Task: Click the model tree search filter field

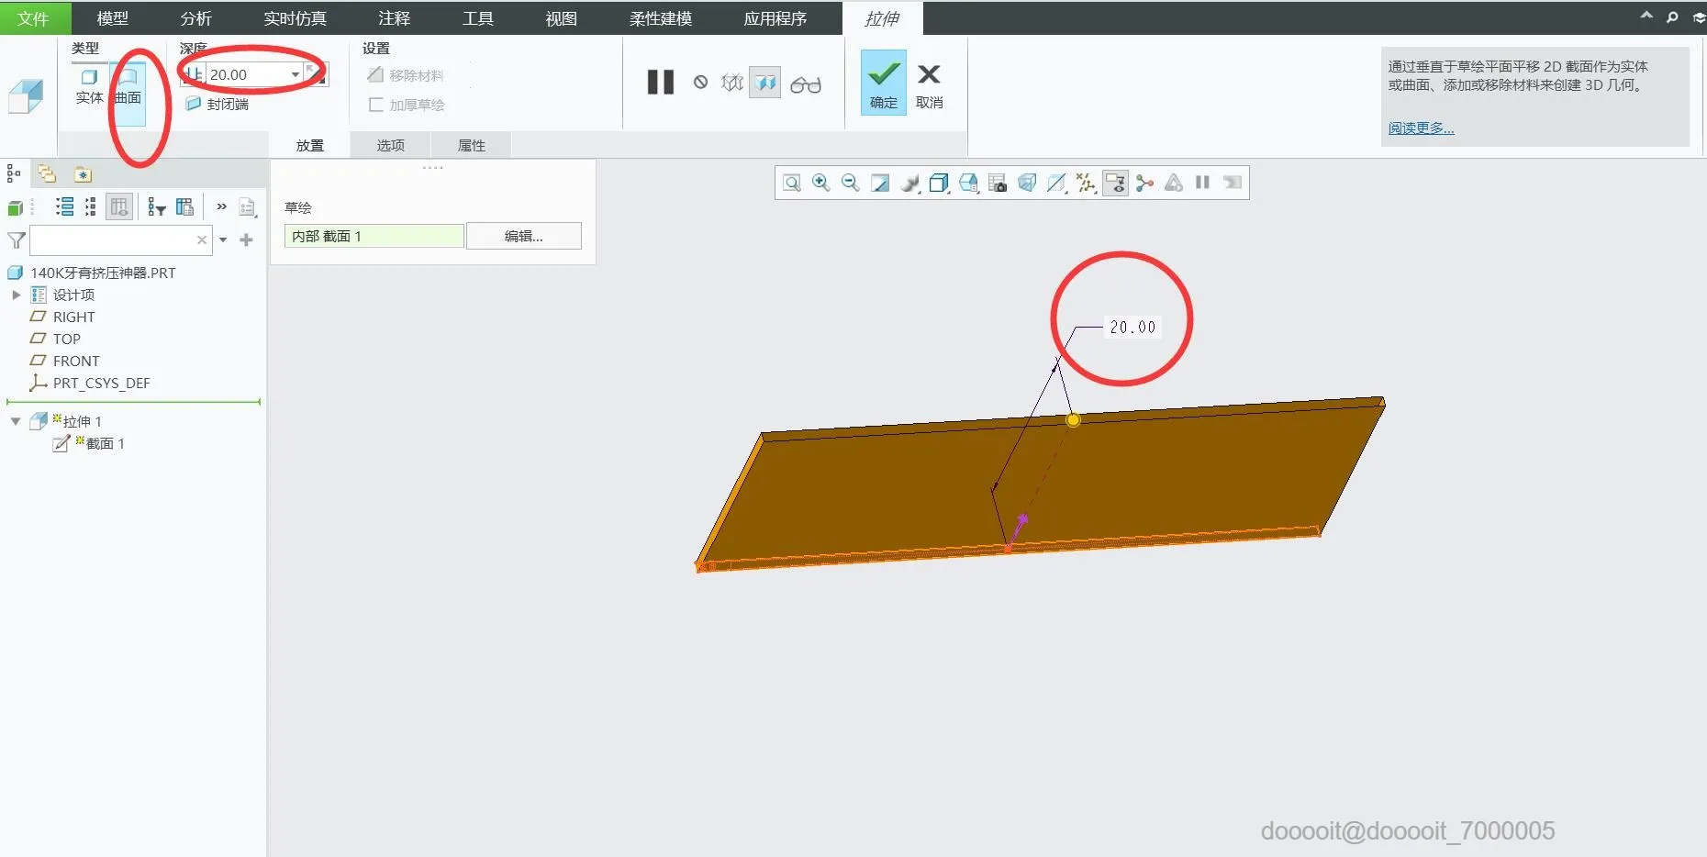Action: [121, 240]
